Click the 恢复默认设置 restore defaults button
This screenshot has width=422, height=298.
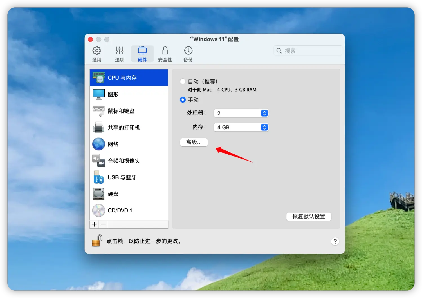coord(309,217)
